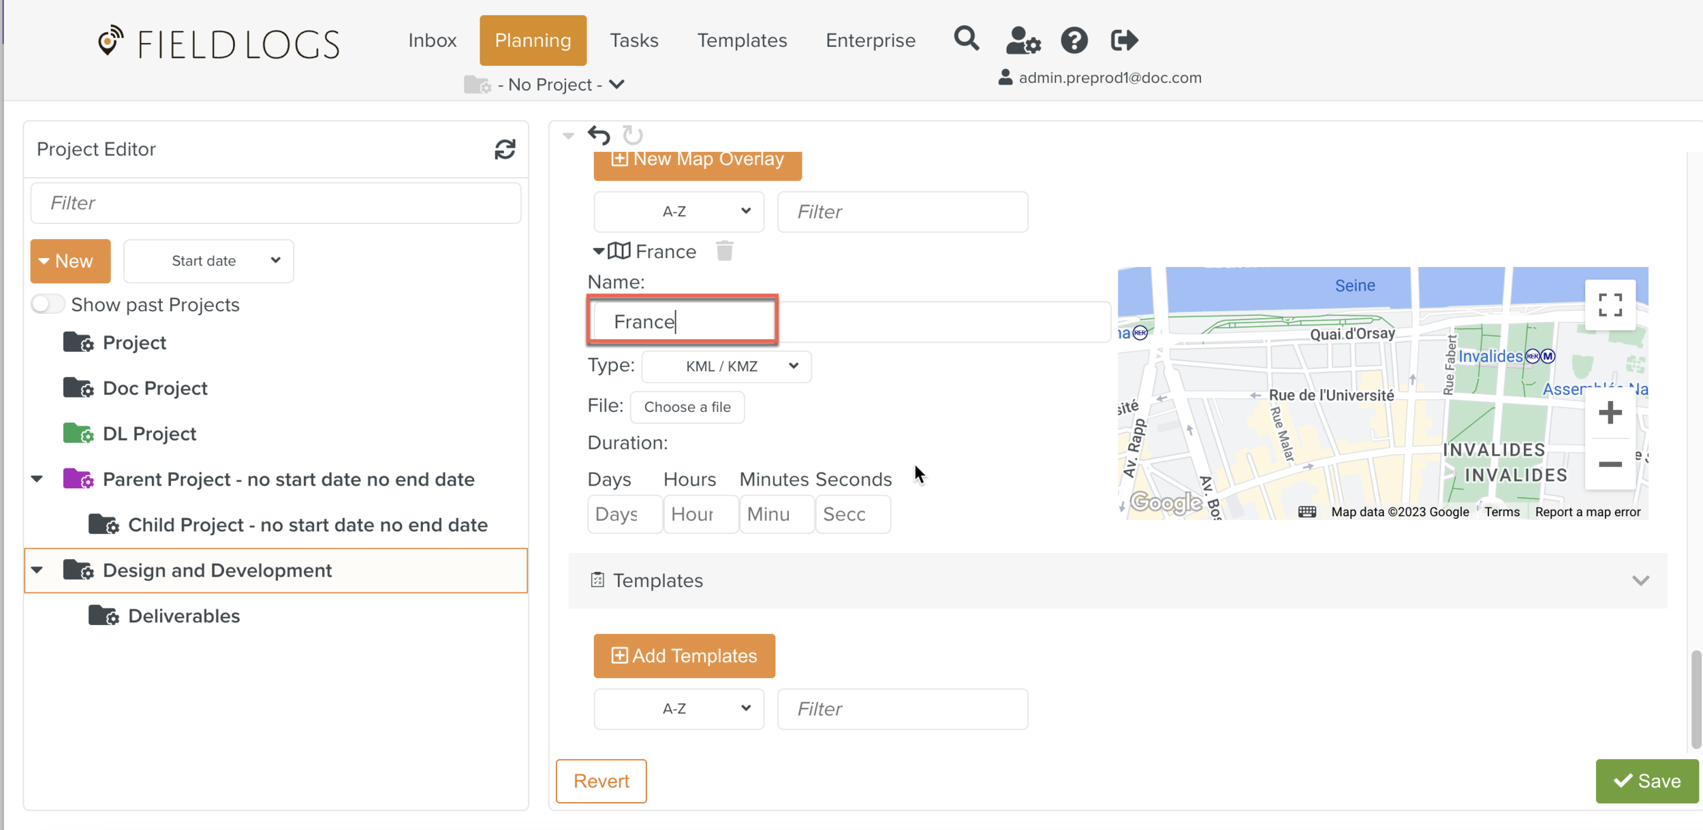
Task: Enter fullscreen map view
Action: [1610, 305]
